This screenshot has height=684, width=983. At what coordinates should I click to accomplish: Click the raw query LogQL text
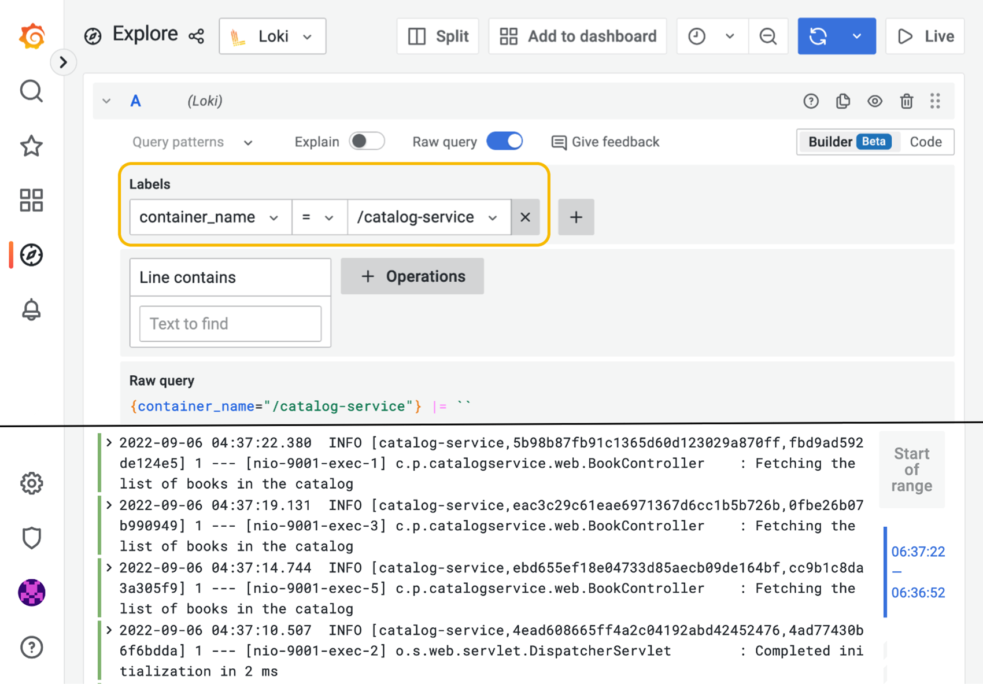(301, 406)
